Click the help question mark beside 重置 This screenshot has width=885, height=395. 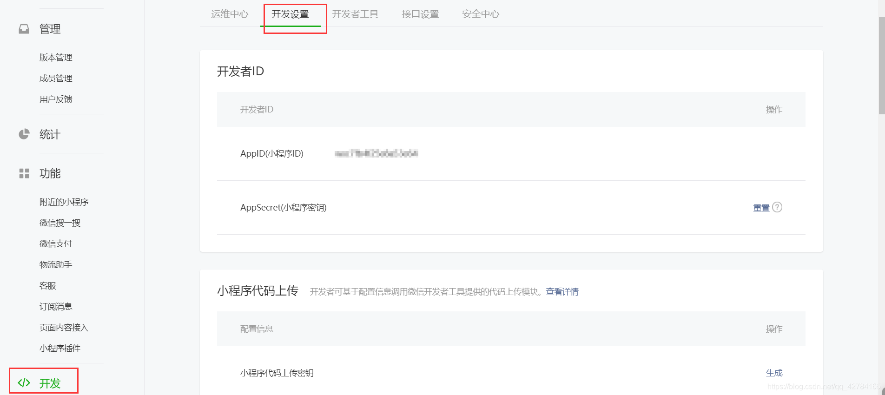[777, 207]
